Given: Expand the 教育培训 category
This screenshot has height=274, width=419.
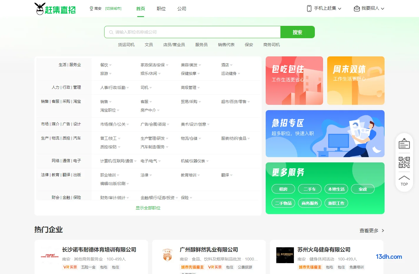Looking at the screenshot, I should pos(190,175).
